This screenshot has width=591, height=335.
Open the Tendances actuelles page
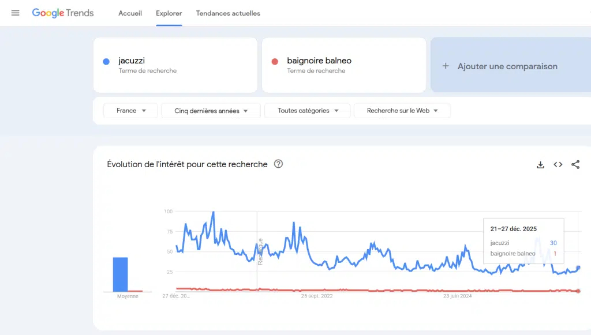click(228, 13)
